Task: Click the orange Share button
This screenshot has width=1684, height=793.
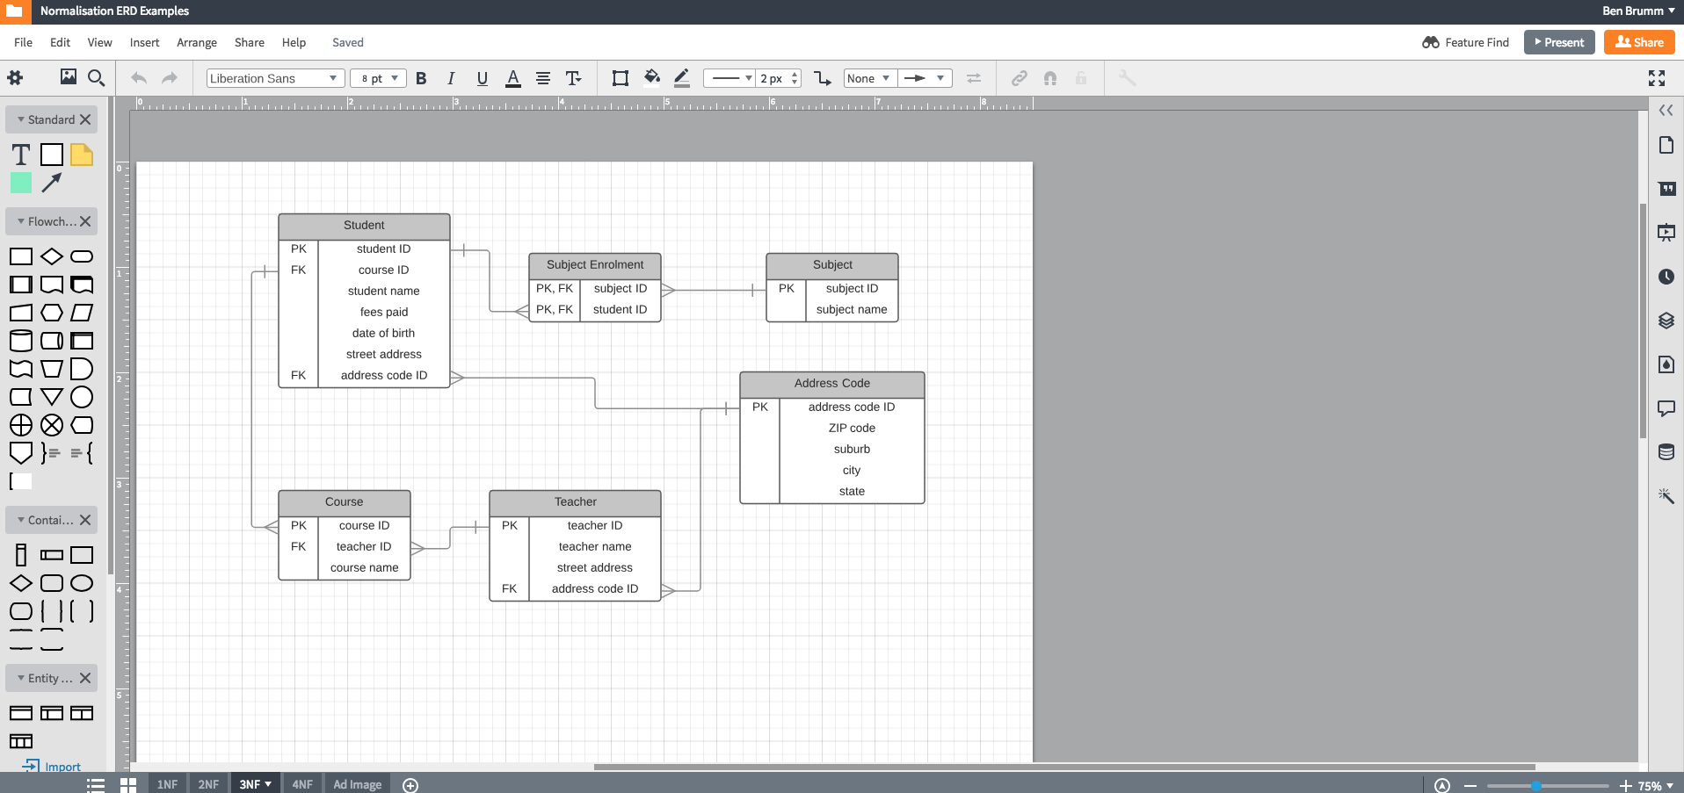Action: tap(1638, 42)
